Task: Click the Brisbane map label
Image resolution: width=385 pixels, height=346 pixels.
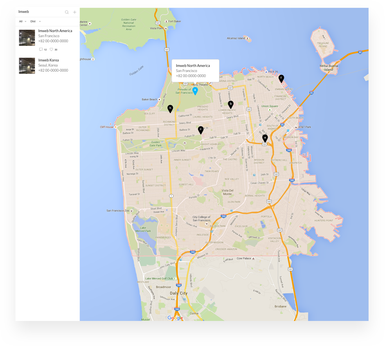Action: pyautogui.click(x=281, y=306)
